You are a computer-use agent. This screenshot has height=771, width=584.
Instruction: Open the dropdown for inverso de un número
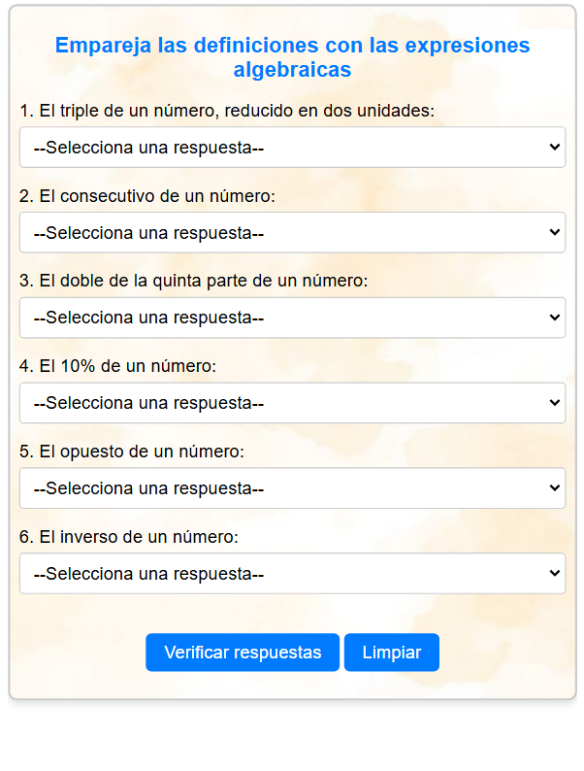pos(292,573)
